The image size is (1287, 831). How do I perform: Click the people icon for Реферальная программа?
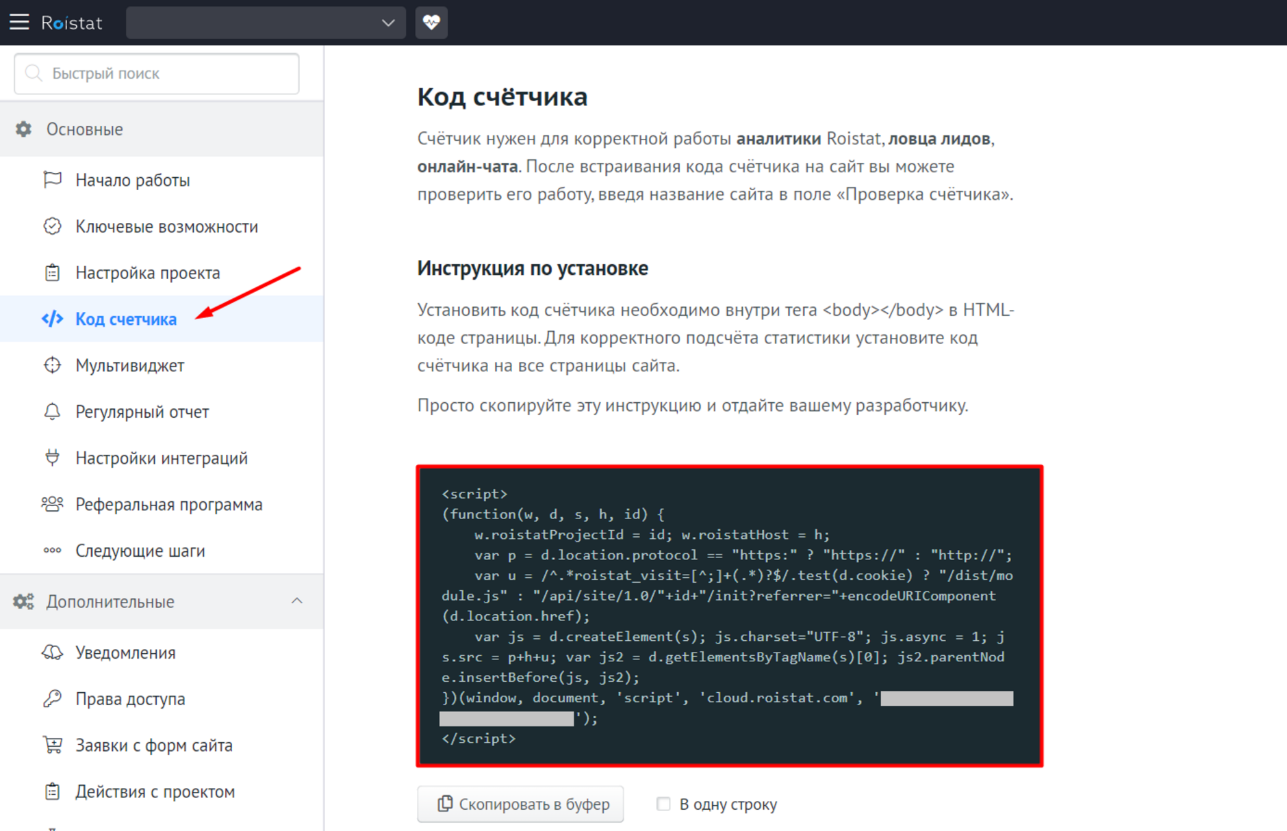[x=53, y=504]
